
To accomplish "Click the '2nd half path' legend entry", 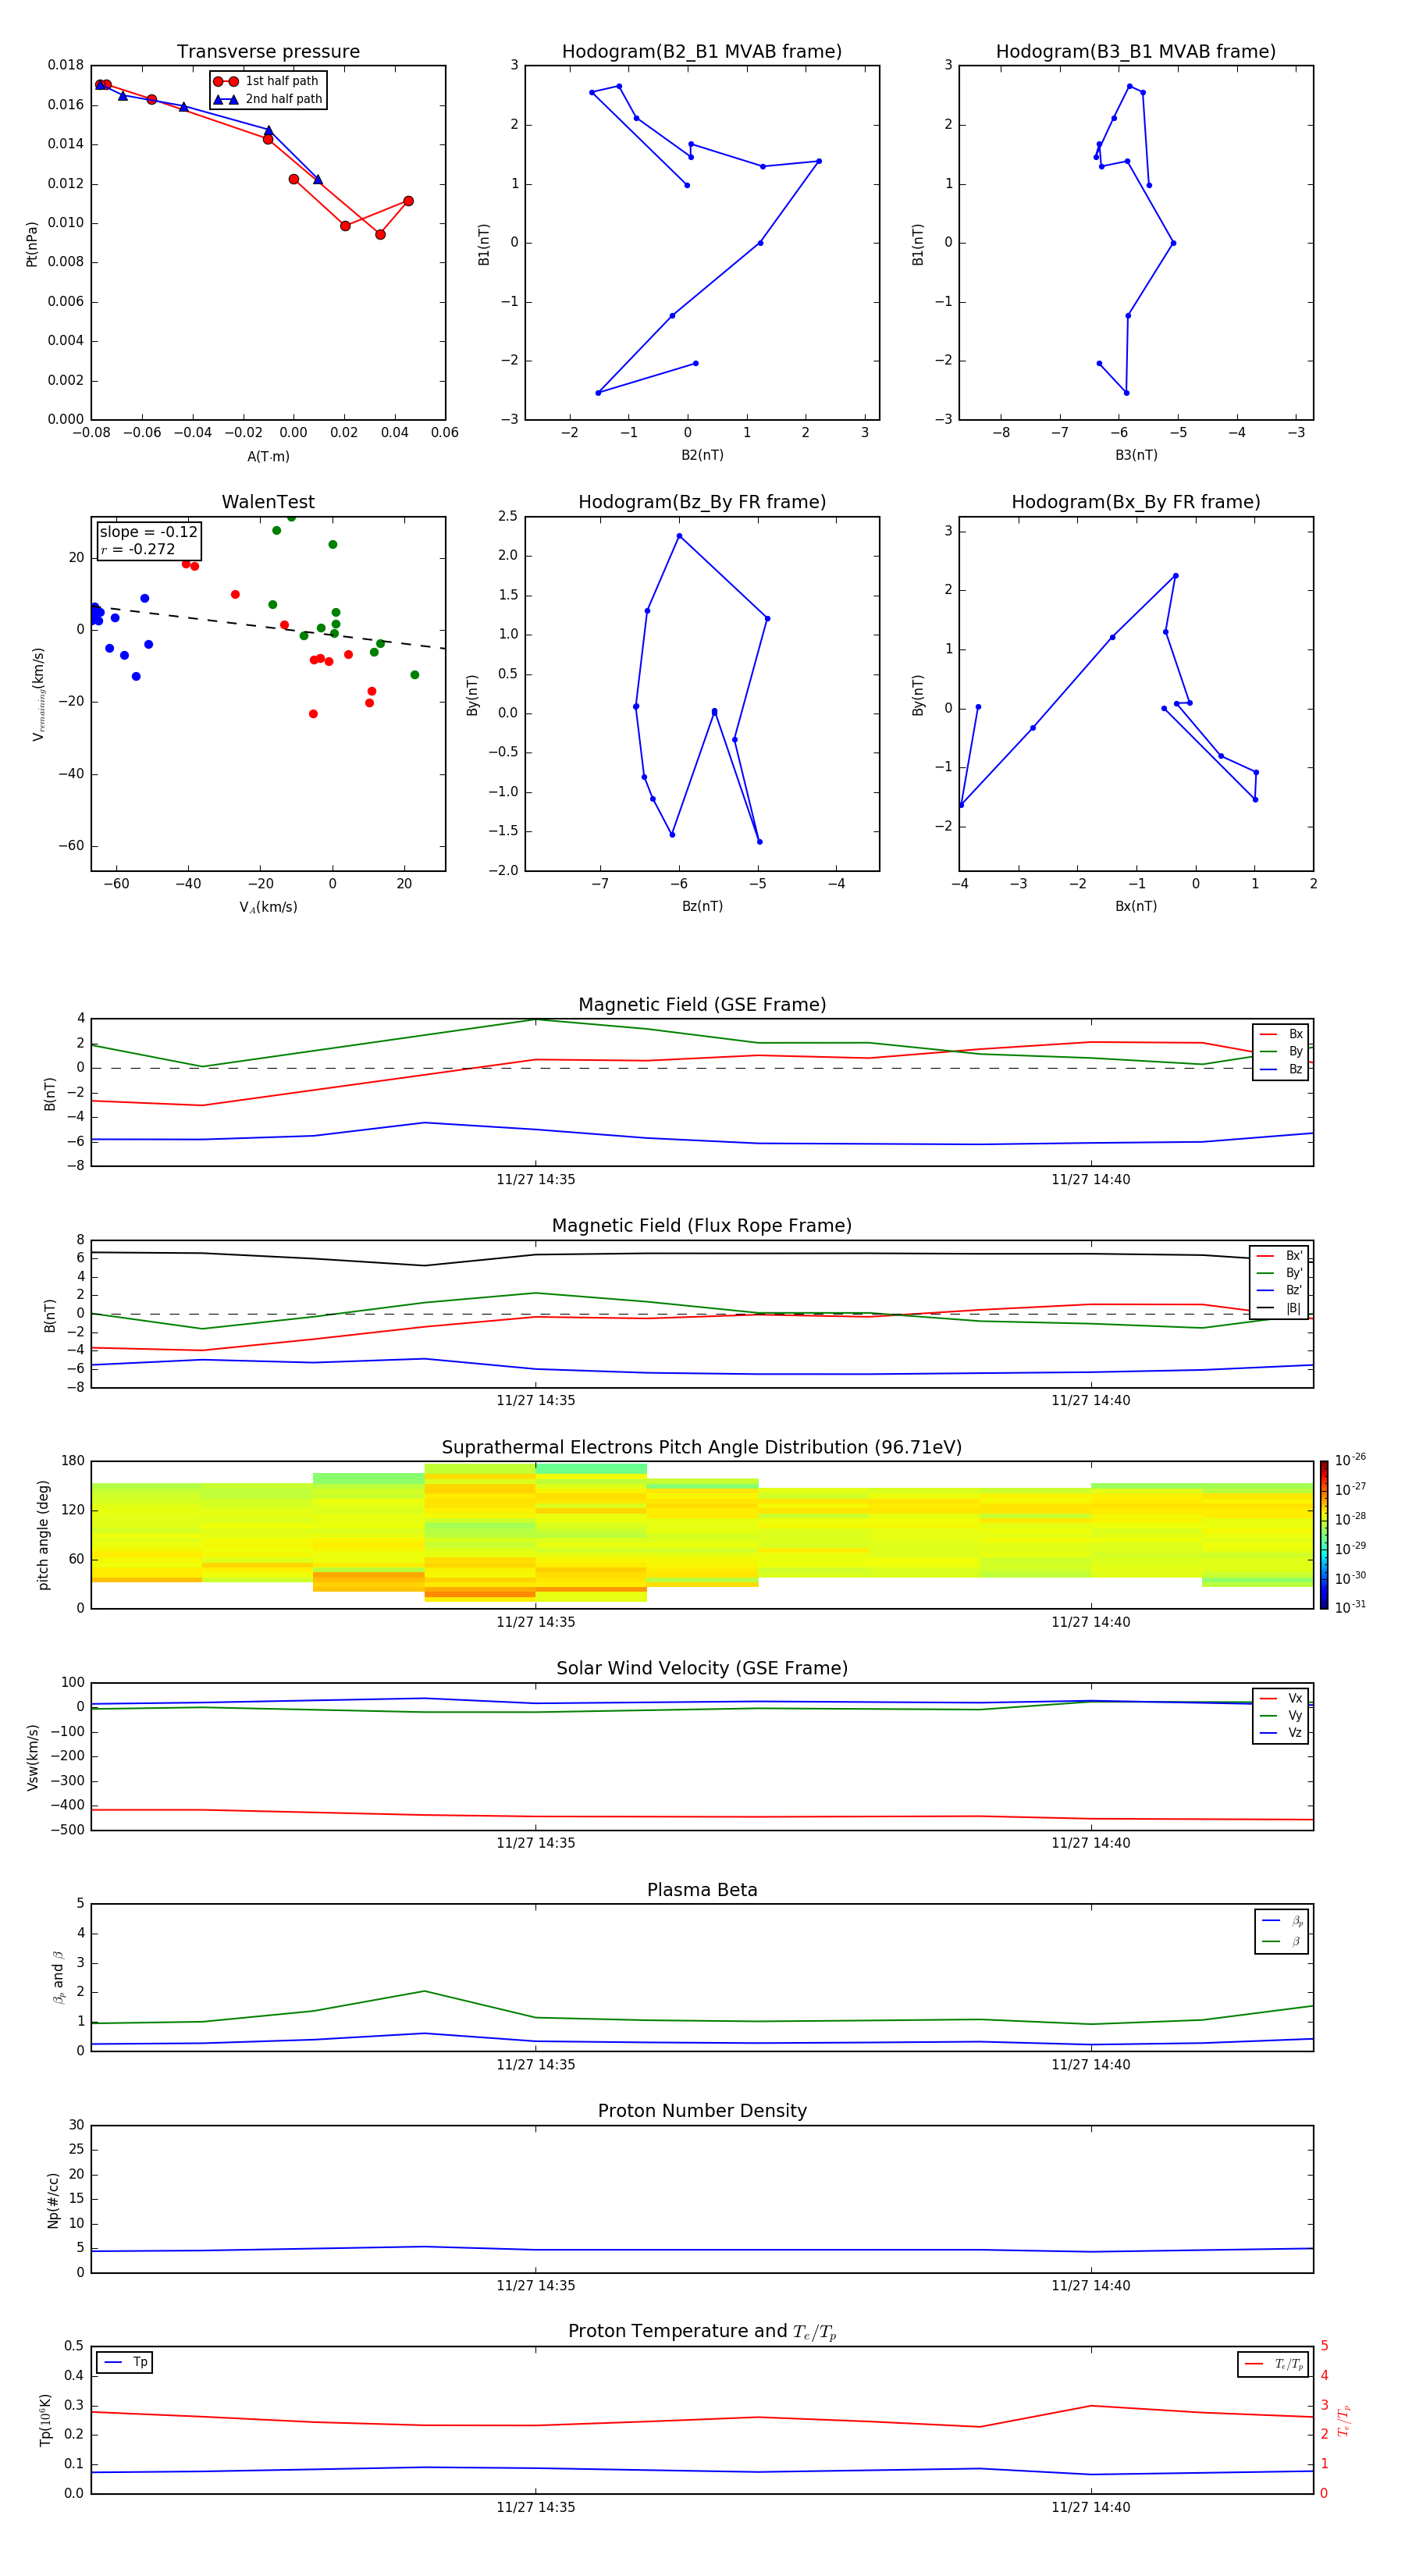I will click(269, 99).
